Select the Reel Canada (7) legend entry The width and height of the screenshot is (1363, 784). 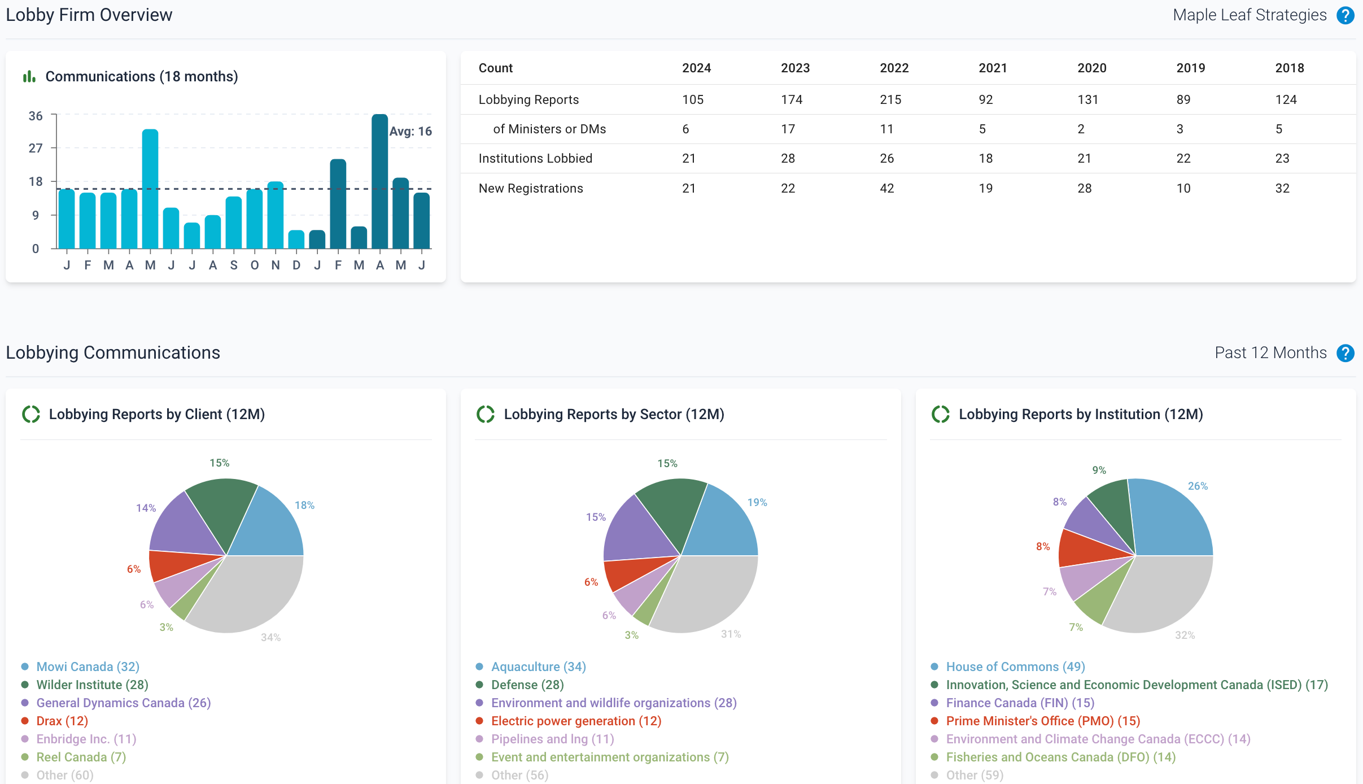81,757
